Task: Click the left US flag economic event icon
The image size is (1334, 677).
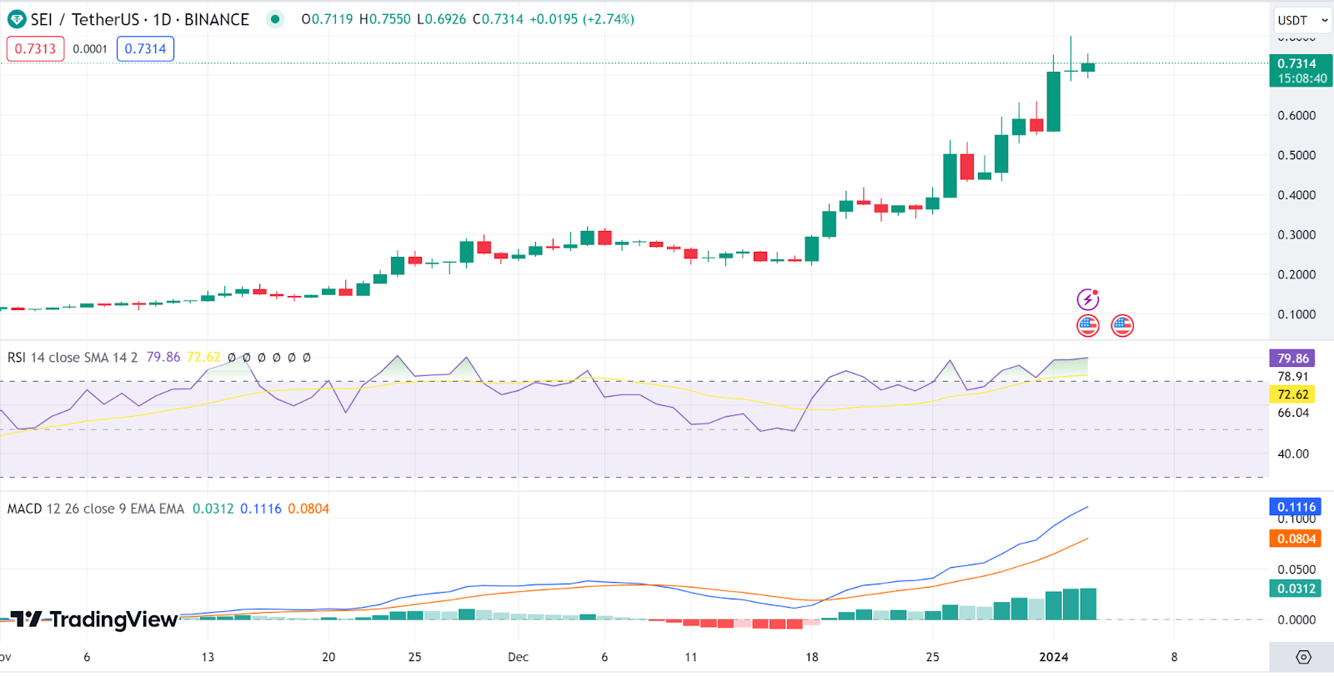Action: tap(1088, 325)
